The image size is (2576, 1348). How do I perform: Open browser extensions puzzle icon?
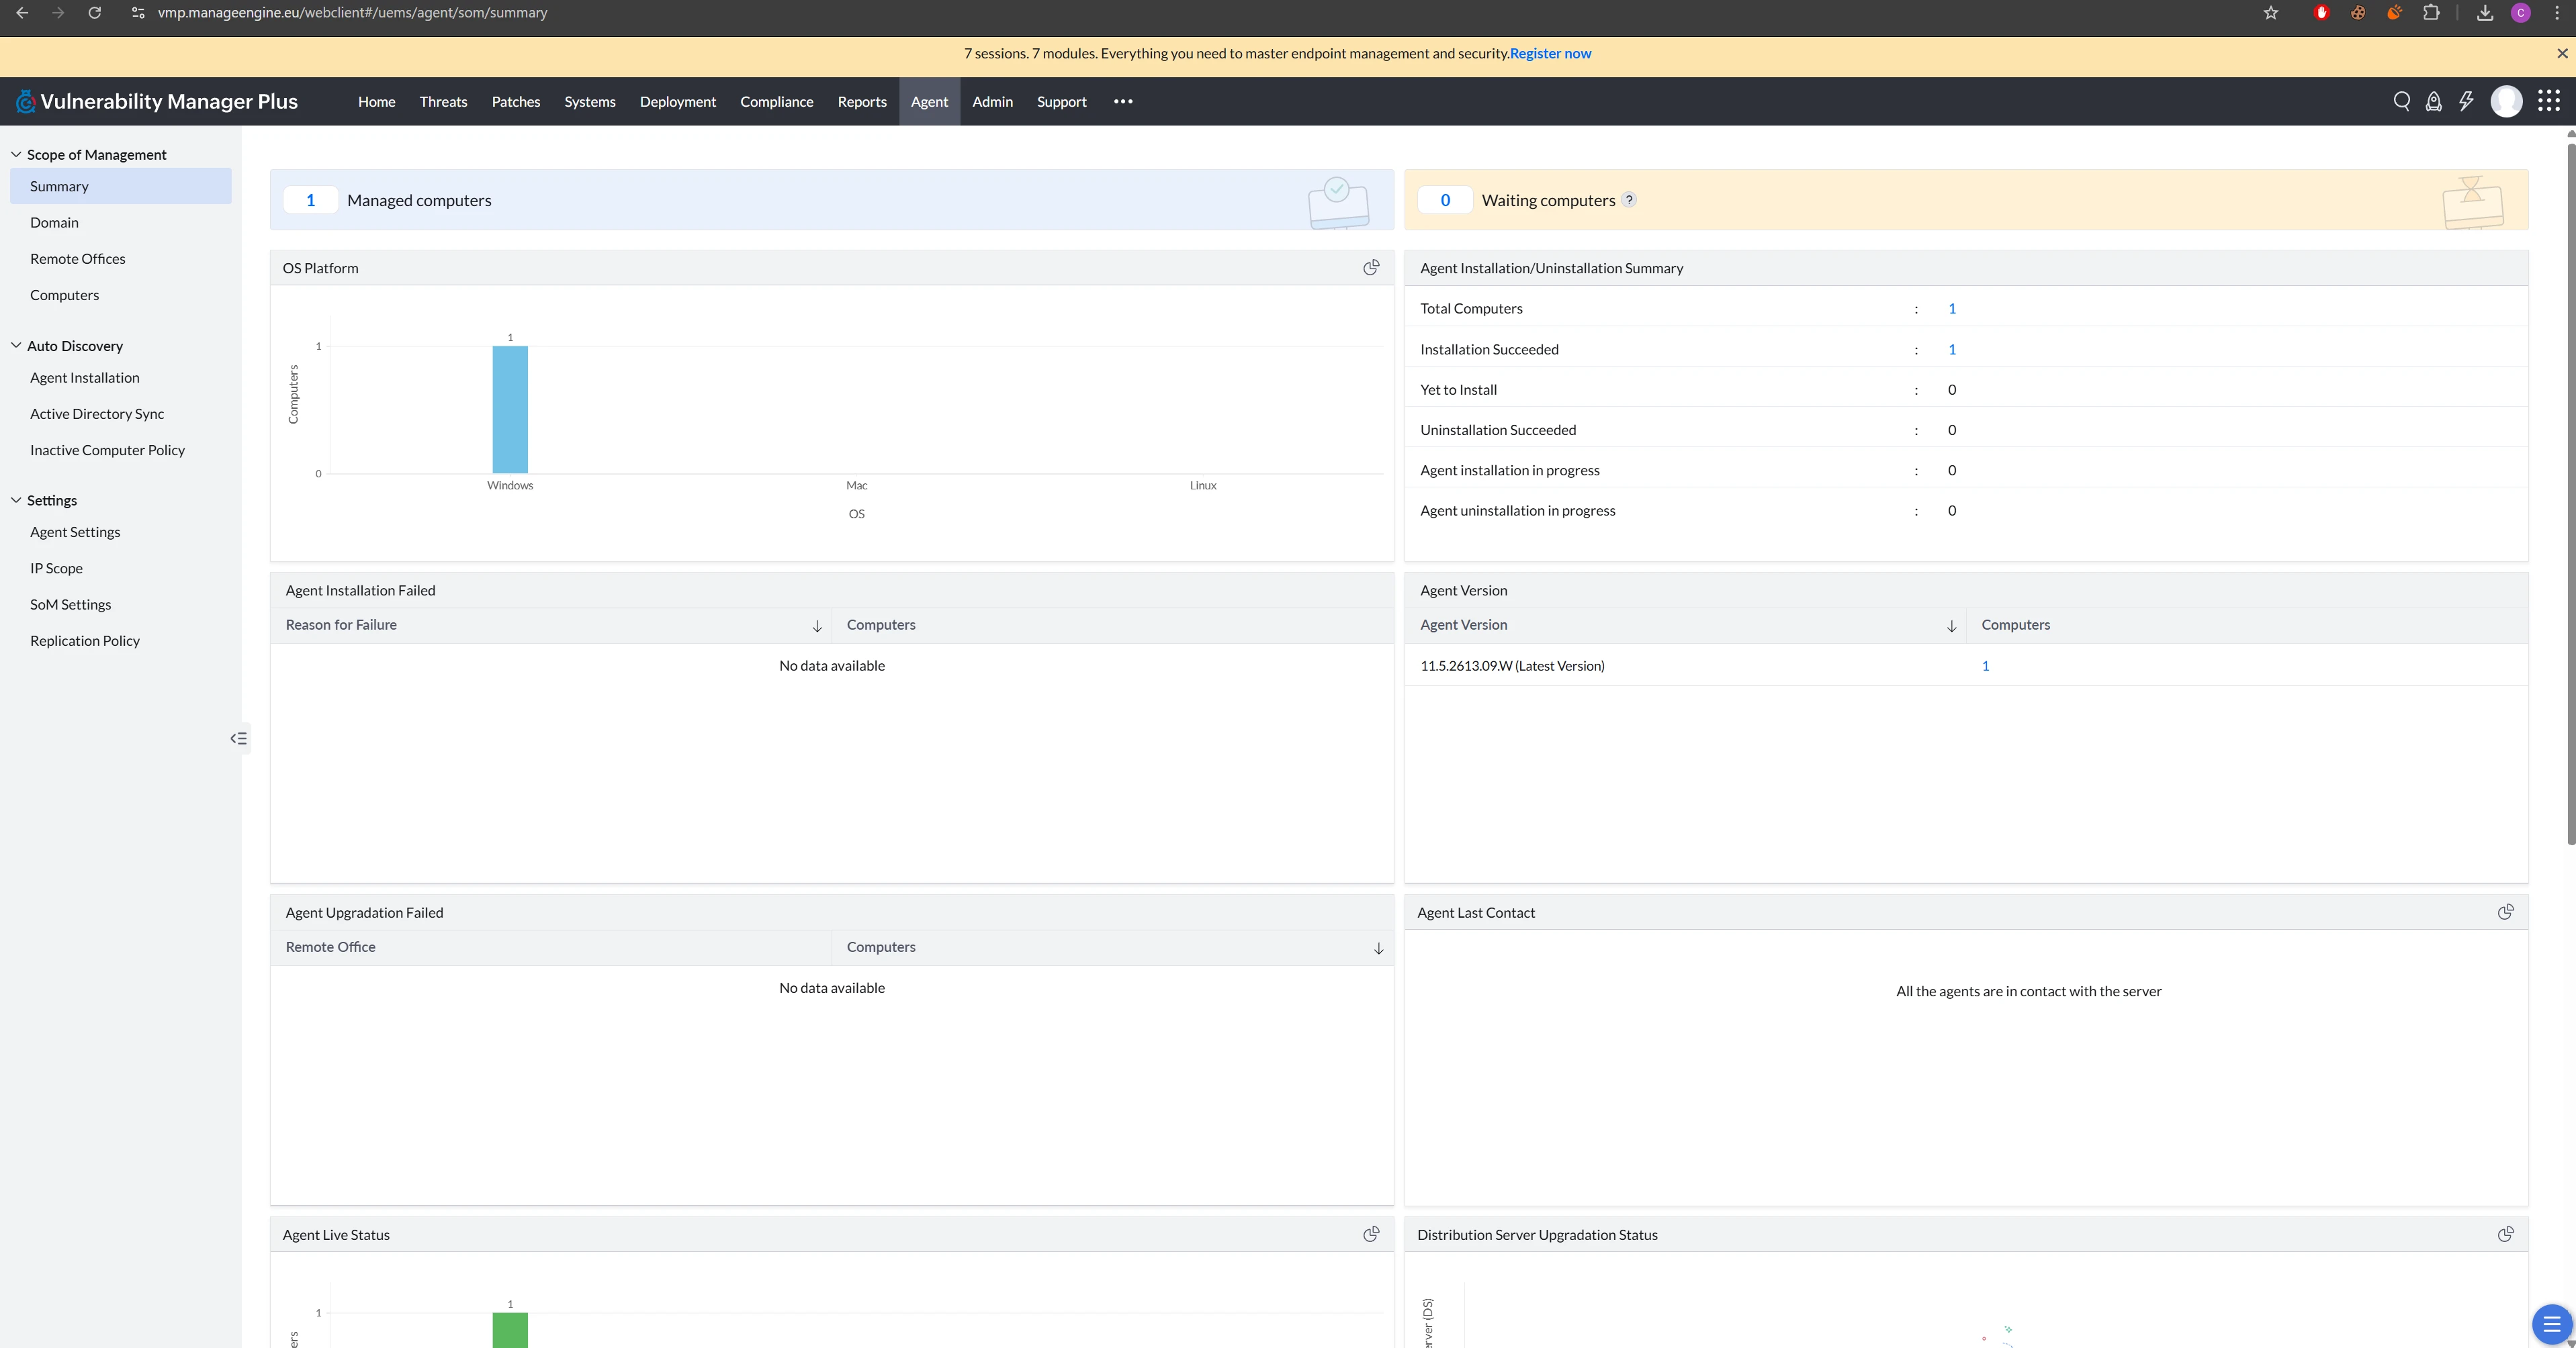click(x=2431, y=13)
